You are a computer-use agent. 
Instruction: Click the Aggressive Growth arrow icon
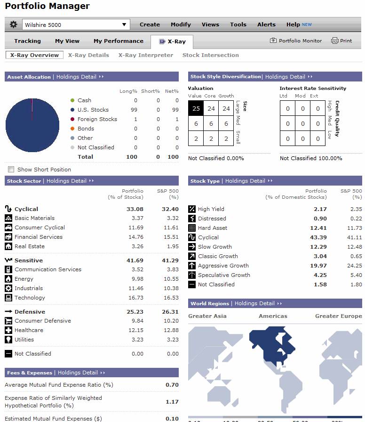(192, 266)
